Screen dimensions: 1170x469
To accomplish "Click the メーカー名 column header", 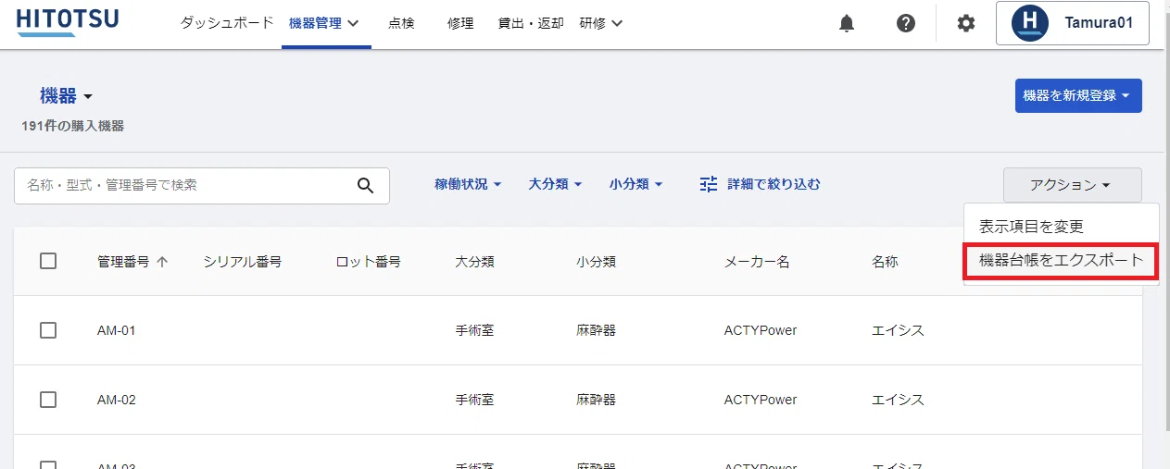I will tap(757, 262).
